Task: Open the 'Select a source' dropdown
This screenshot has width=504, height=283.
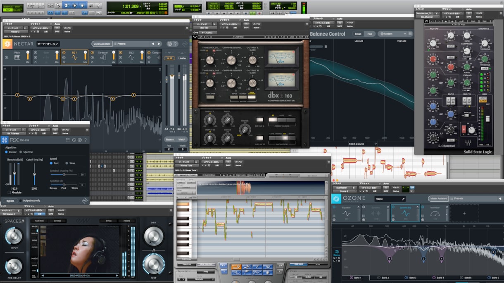Action: pyautogui.click(x=362, y=144)
